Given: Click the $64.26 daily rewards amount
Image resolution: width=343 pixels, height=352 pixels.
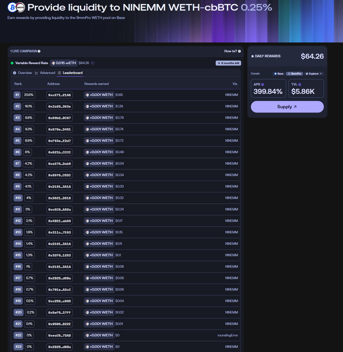Looking at the screenshot, I should (x=312, y=56).
